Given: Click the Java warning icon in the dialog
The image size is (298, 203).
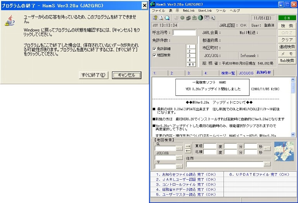Looking at the screenshot, I should tap(10, 21).
